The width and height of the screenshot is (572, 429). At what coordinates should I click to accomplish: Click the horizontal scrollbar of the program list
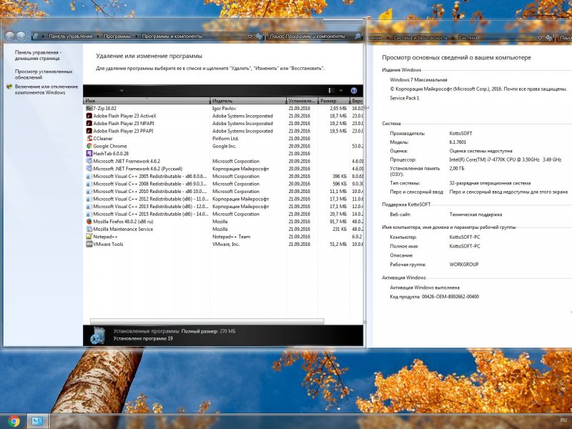[207, 321]
